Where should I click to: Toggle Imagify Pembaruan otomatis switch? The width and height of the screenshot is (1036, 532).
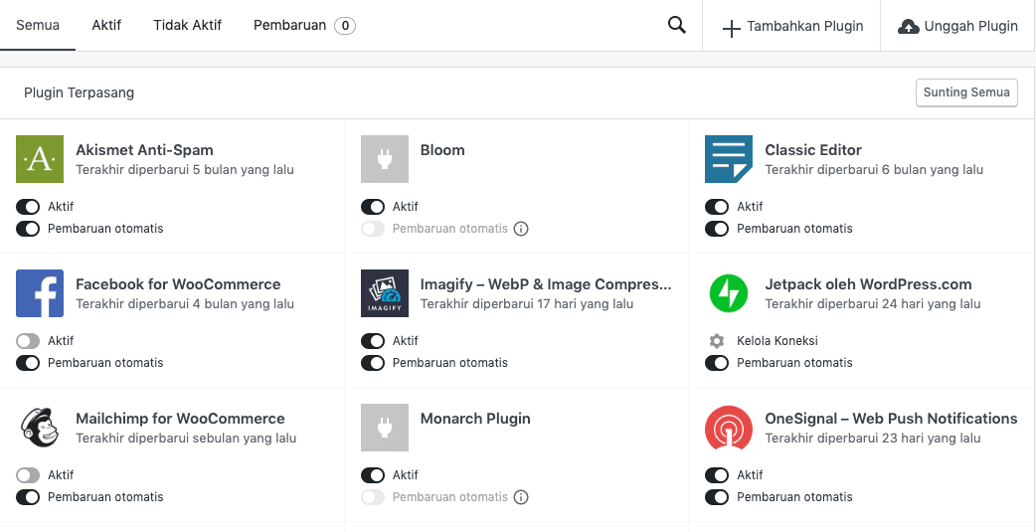(373, 363)
